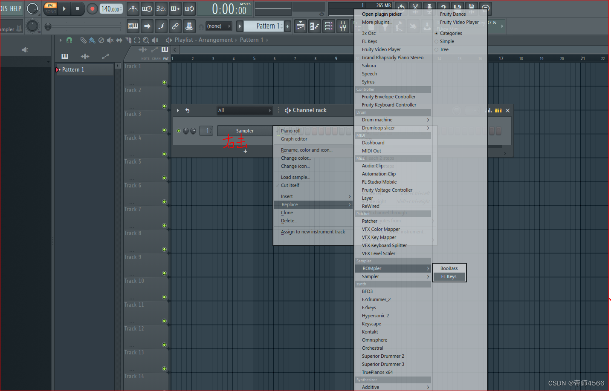This screenshot has height=391, width=611.
Task: Enable the overdub loop recording icon
Action: [189, 9]
